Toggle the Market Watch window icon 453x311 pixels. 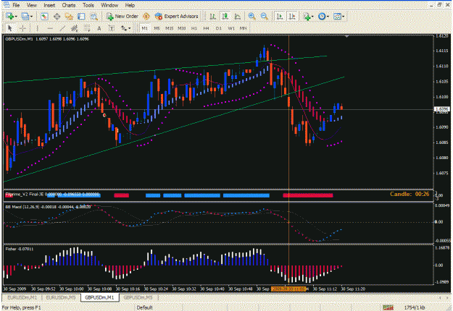(44, 17)
